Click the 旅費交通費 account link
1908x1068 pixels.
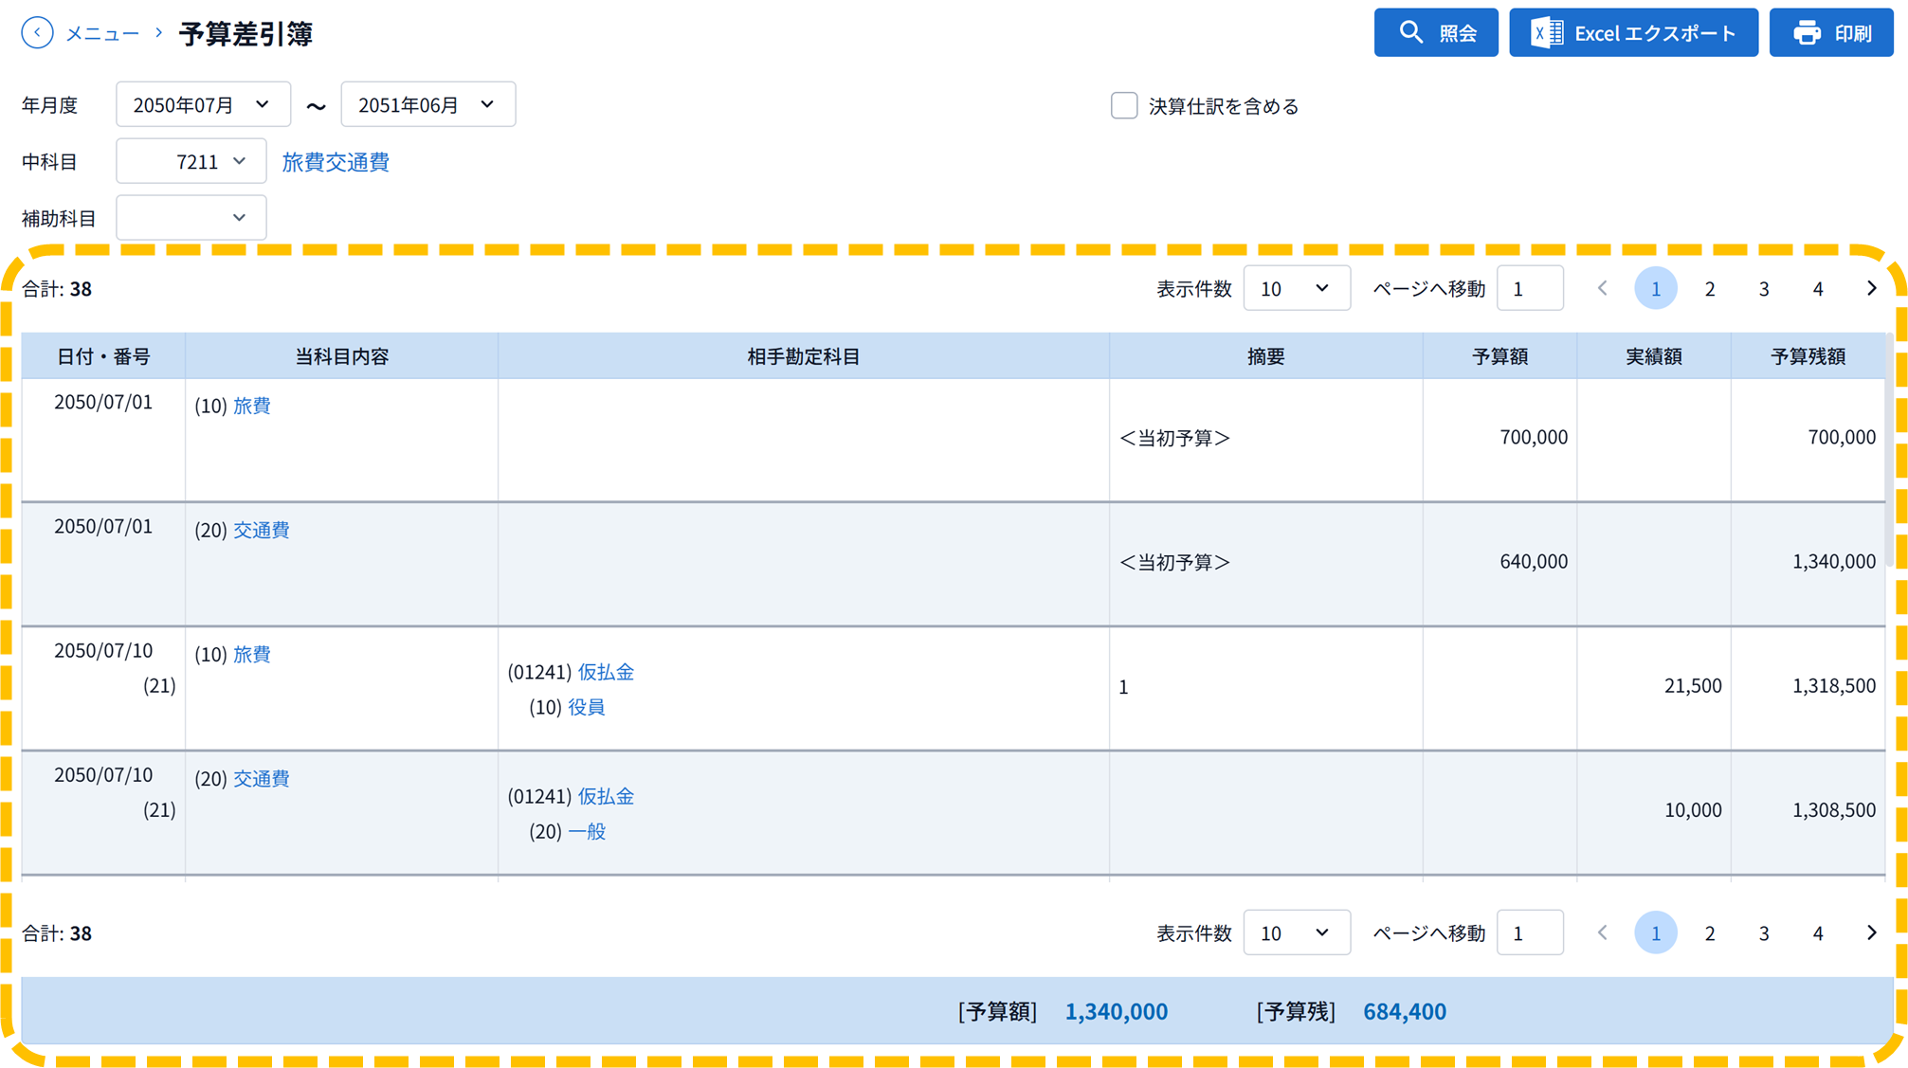(x=336, y=162)
